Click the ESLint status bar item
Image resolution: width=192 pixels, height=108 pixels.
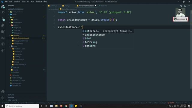click(x=171, y=103)
